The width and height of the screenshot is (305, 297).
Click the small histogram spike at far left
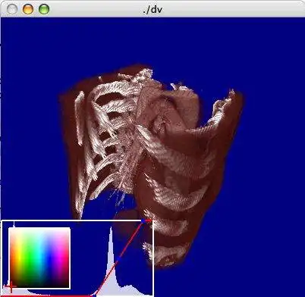(x=14, y=224)
